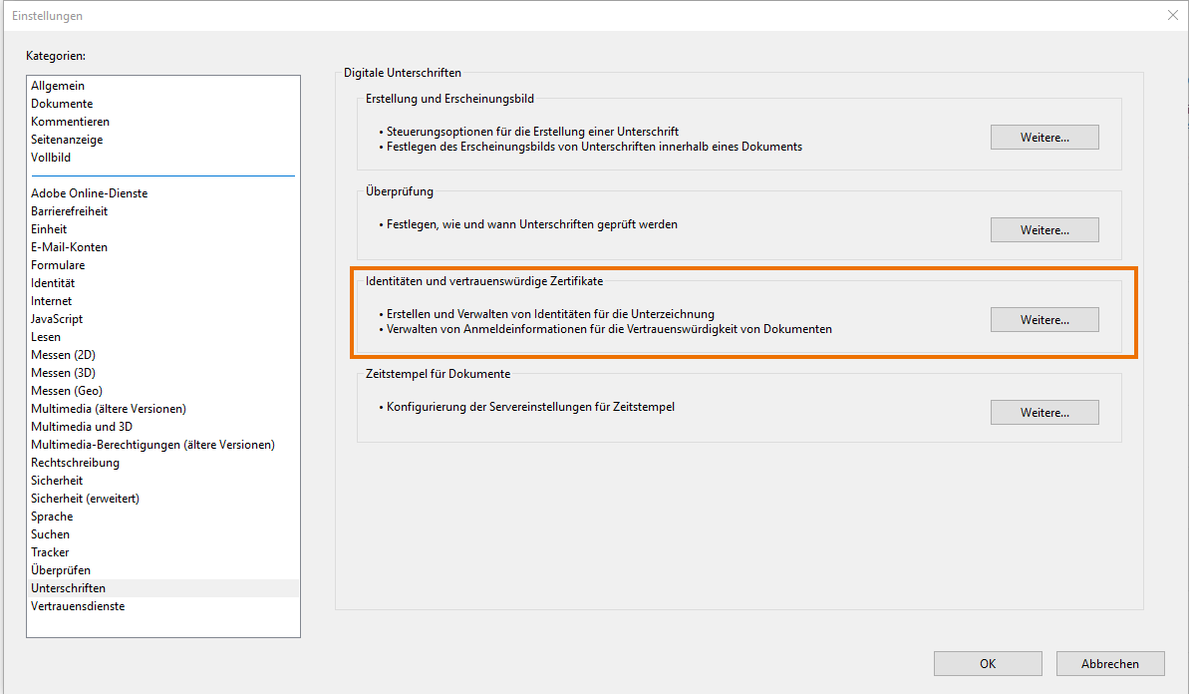Screen dimensions: 1189x694
Task: Select Allgemein category in the list
Action: [x=58, y=86]
